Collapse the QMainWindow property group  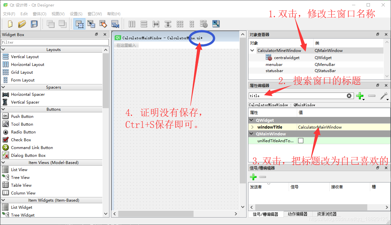[x=252, y=134]
